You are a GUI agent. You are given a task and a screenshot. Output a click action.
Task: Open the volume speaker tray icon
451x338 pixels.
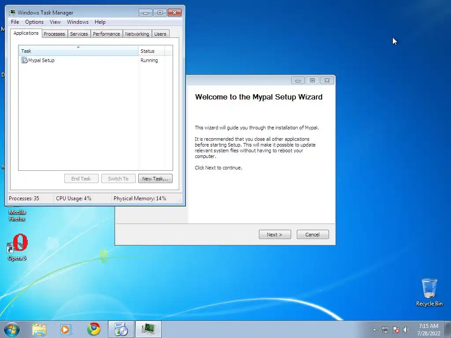pyautogui.click(x=406, y=330)
